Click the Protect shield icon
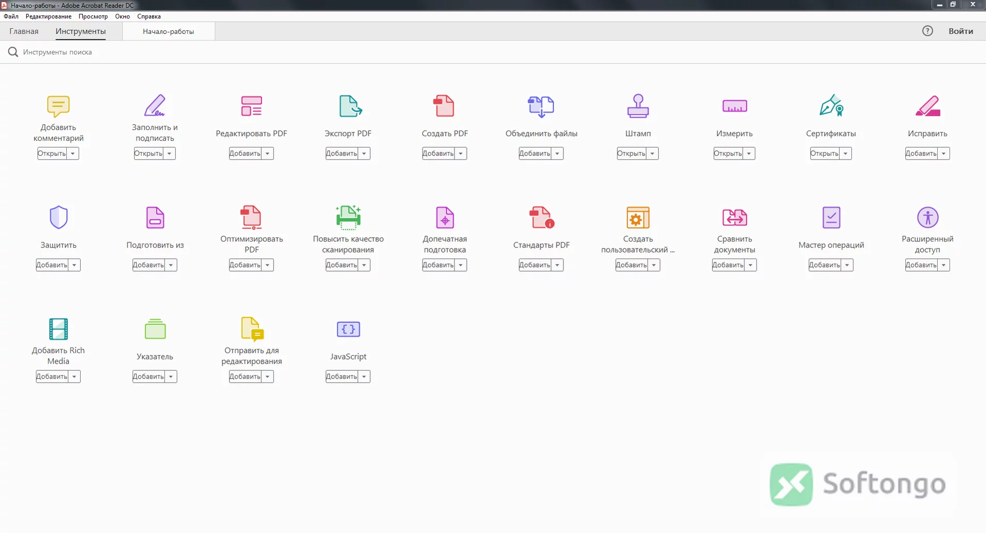Viewport: 986px width, 533px height. pyautogui.click(x=59, y=217)
